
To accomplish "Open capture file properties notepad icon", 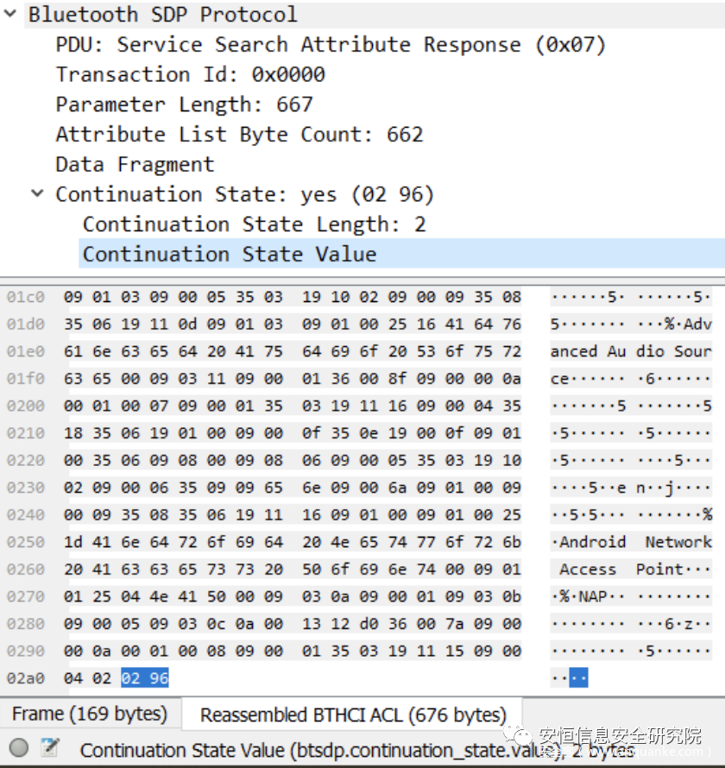I will tap(50, 748).
